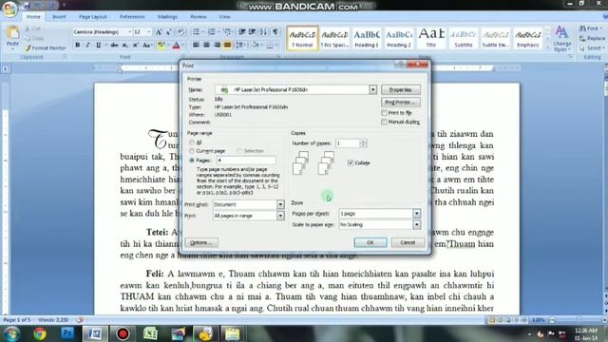Open the font size dropdown
The height and width of the screenshot is (342, 608).
click(x=149, y=31)
